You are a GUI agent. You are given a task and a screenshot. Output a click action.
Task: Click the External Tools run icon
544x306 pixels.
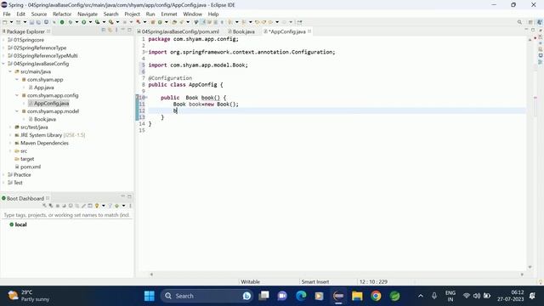click(x=111, y=22)
